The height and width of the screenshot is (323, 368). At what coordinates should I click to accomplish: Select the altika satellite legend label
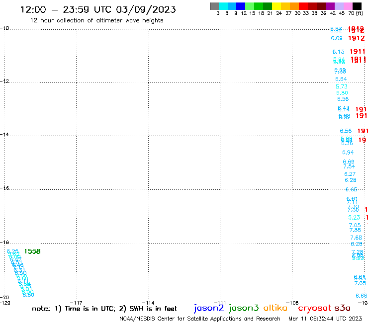click(276, 308)
